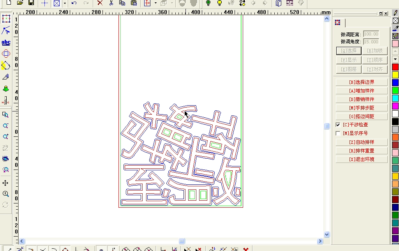Screen dimensions: 399x251
Task: Expand dropdown next to red crosshair icon
Action: [155, 3]
